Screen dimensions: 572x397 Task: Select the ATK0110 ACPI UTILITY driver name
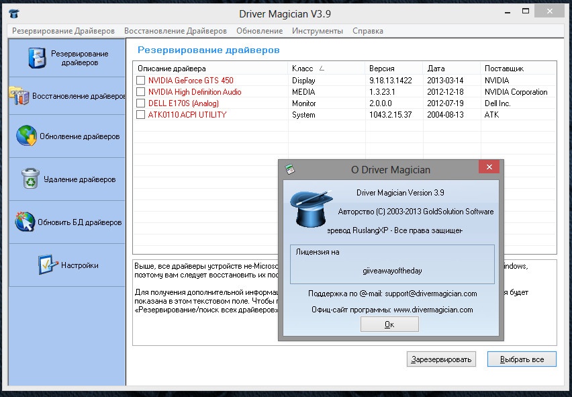point(187,115)
